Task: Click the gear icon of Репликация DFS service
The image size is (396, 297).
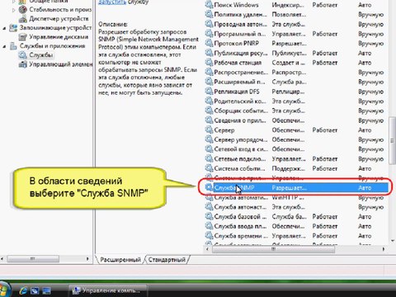Action: (209, 92)
